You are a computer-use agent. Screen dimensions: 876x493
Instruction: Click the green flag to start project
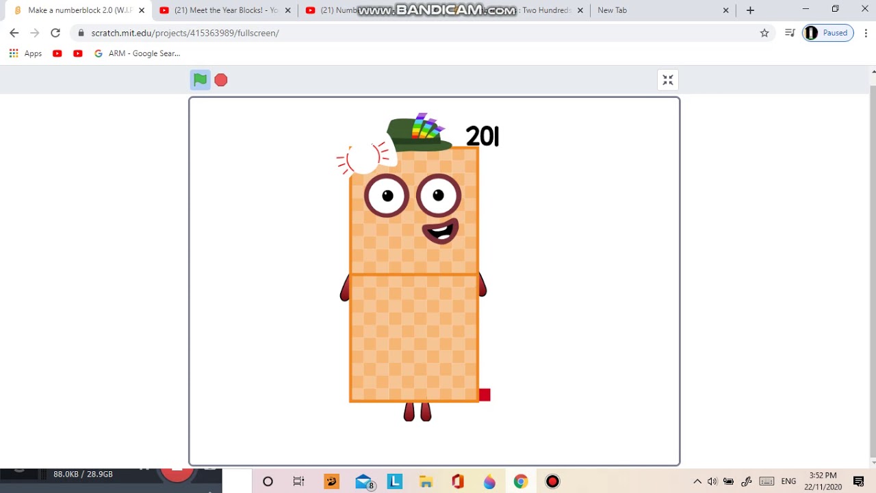coord(200,80)
